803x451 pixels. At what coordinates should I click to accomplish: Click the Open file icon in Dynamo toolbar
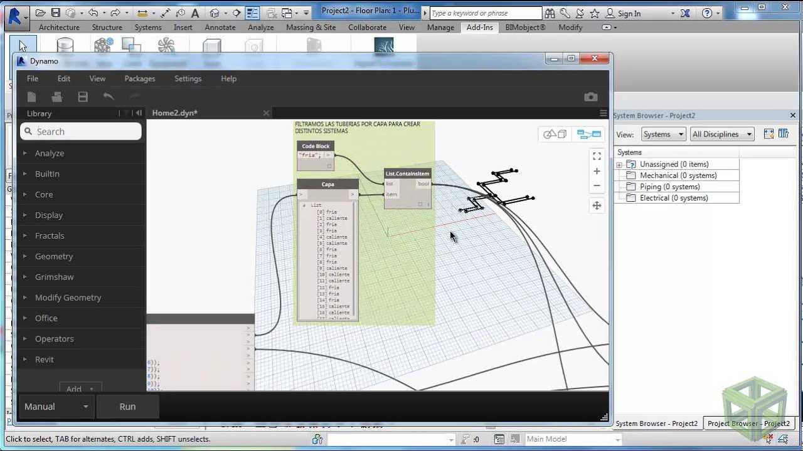(x=57, y=96)
